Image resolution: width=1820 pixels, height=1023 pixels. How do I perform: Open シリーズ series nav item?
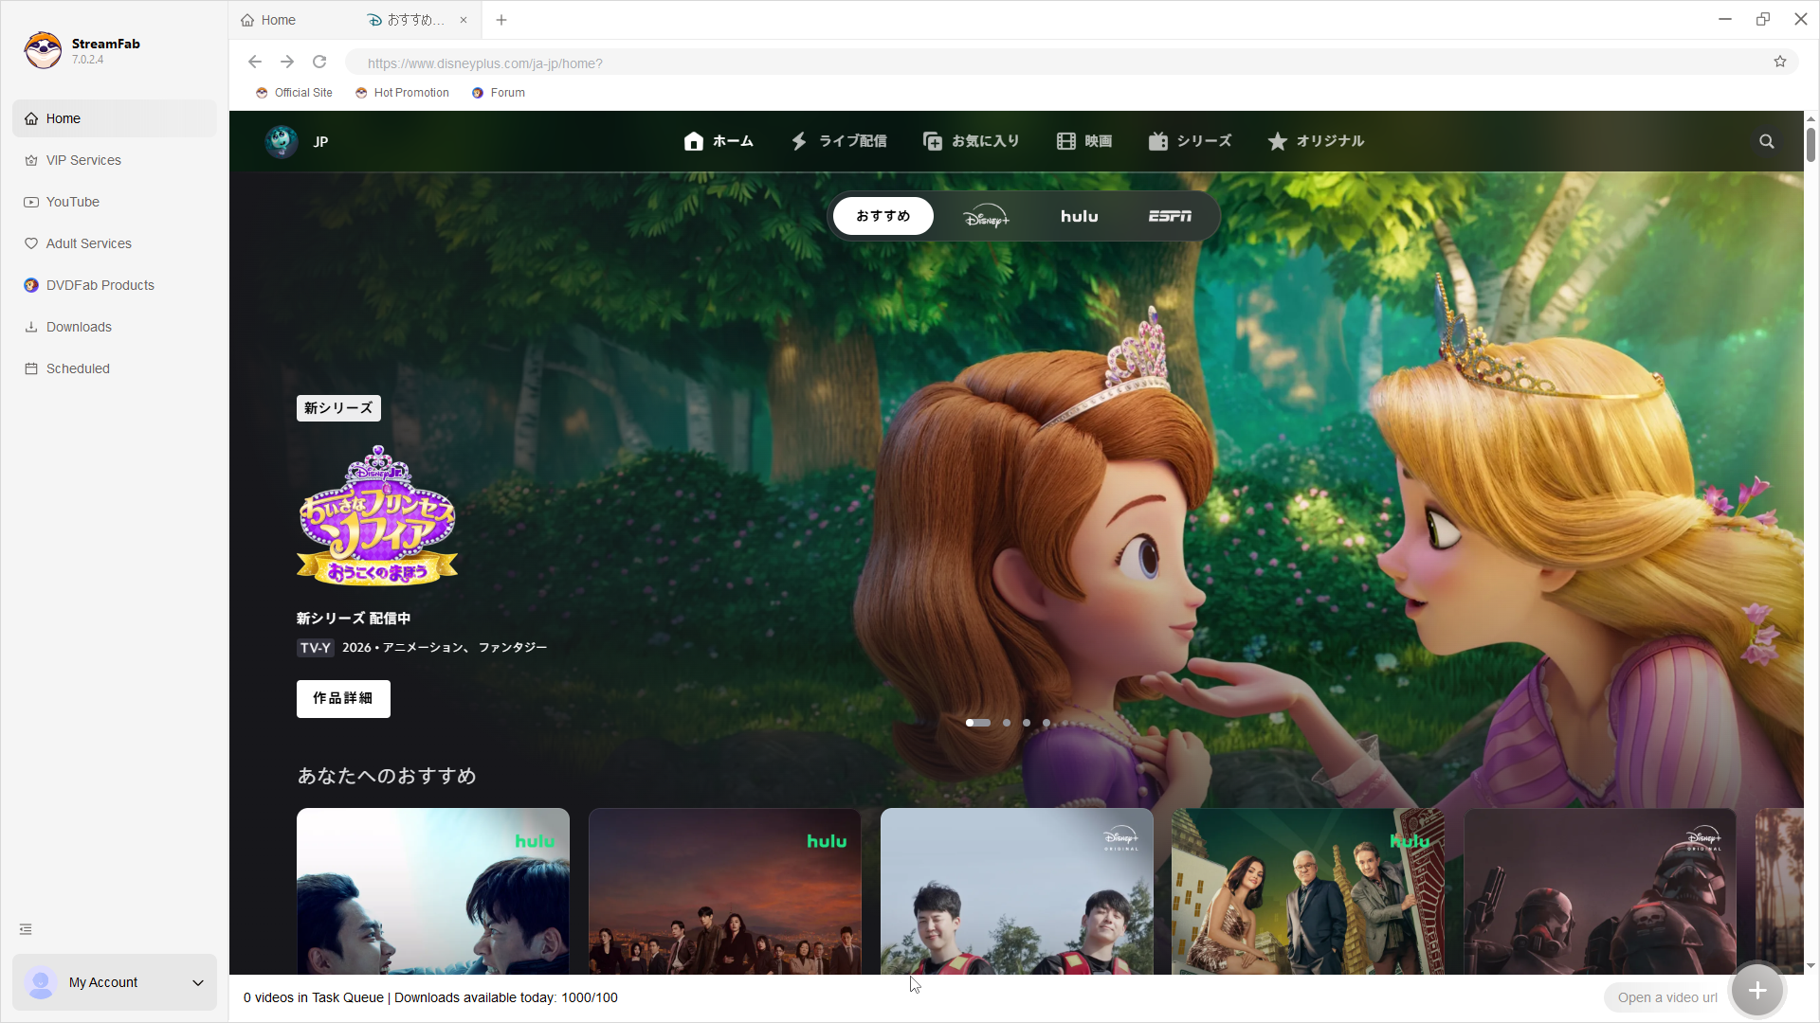[1190, 141]
